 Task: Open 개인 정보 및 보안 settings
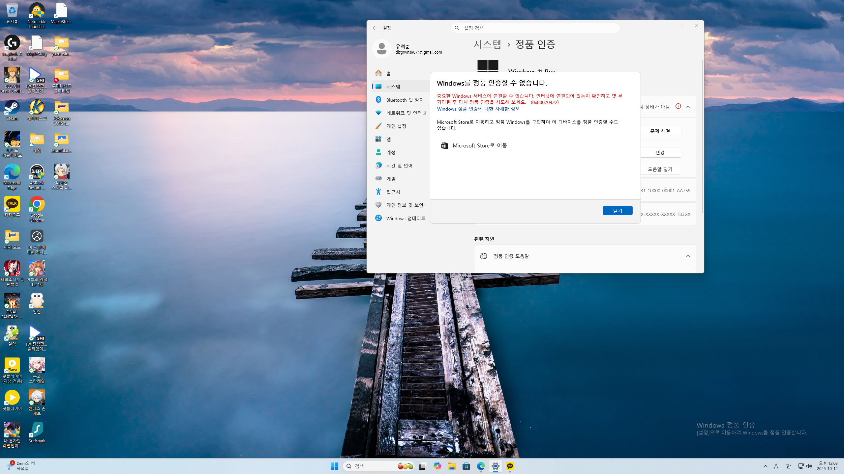coord(400,205)
